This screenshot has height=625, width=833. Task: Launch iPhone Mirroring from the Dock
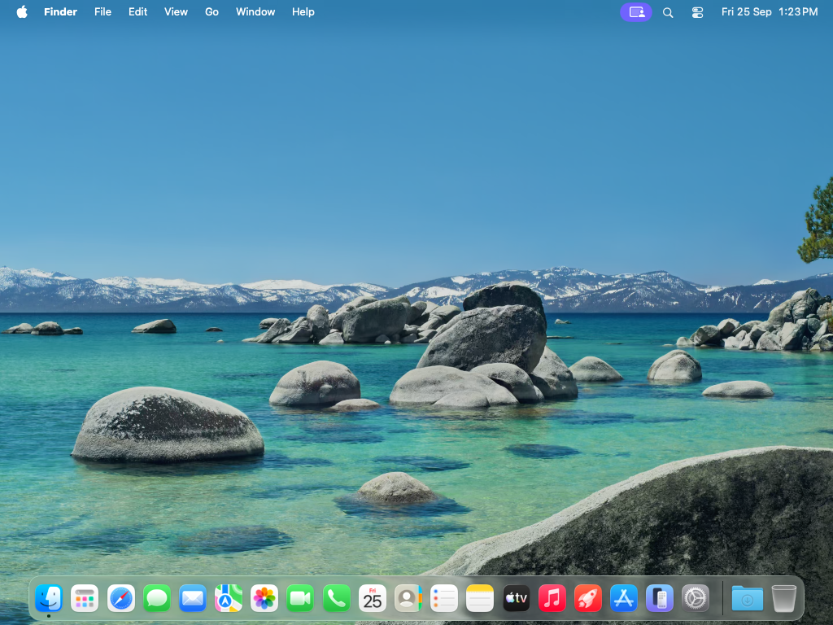[659, 598]
